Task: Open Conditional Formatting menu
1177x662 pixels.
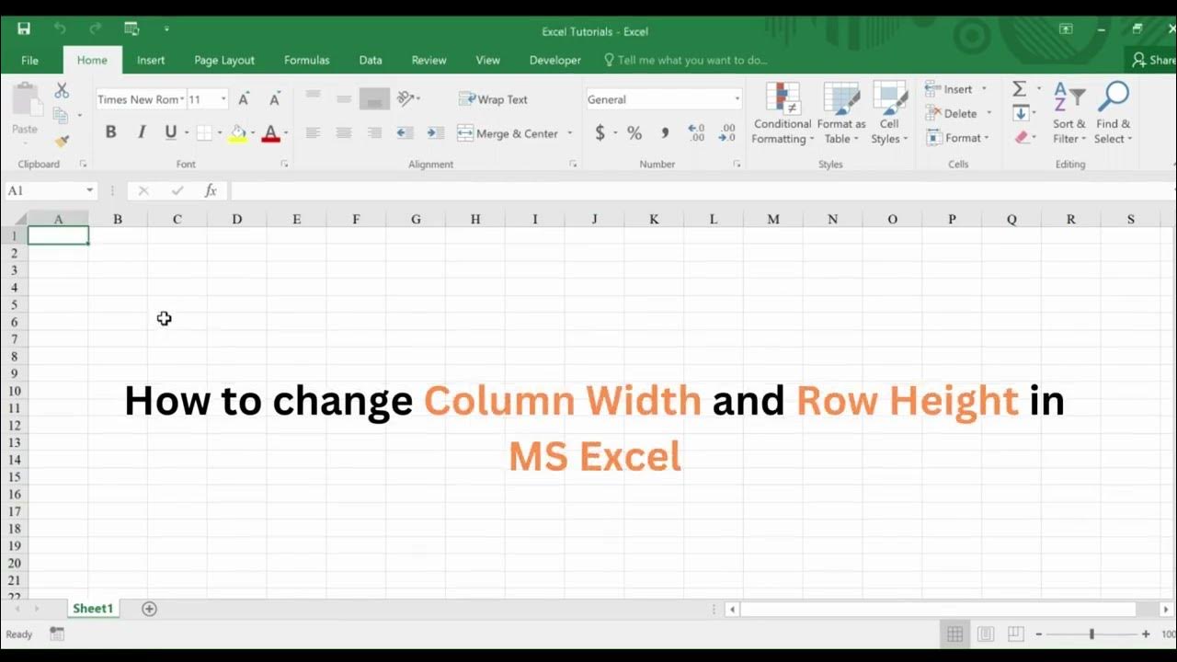Action: click(782, 113)
